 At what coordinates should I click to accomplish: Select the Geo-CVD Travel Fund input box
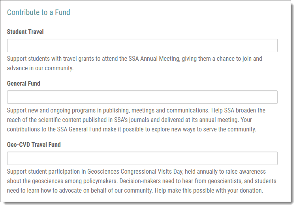click(x=142, y=158)
